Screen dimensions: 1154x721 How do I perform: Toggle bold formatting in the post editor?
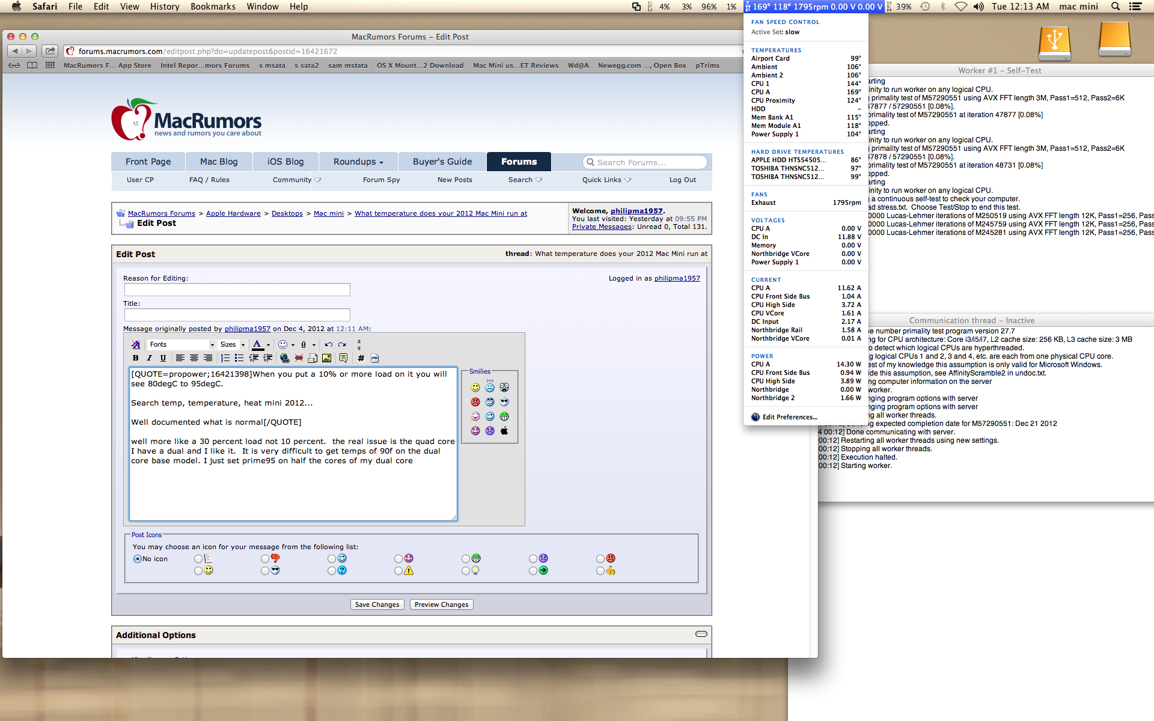pos(136,358)
